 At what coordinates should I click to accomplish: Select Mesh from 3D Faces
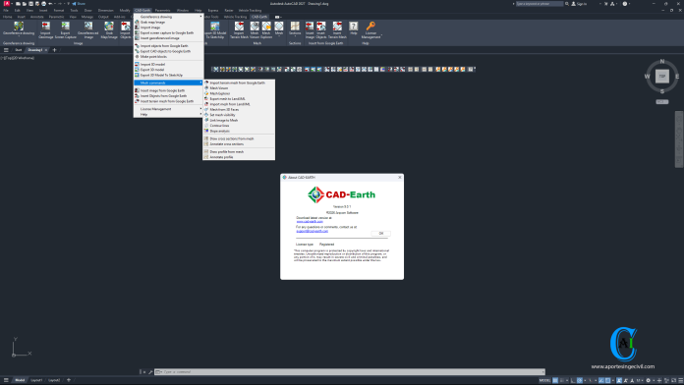(239, 109)
